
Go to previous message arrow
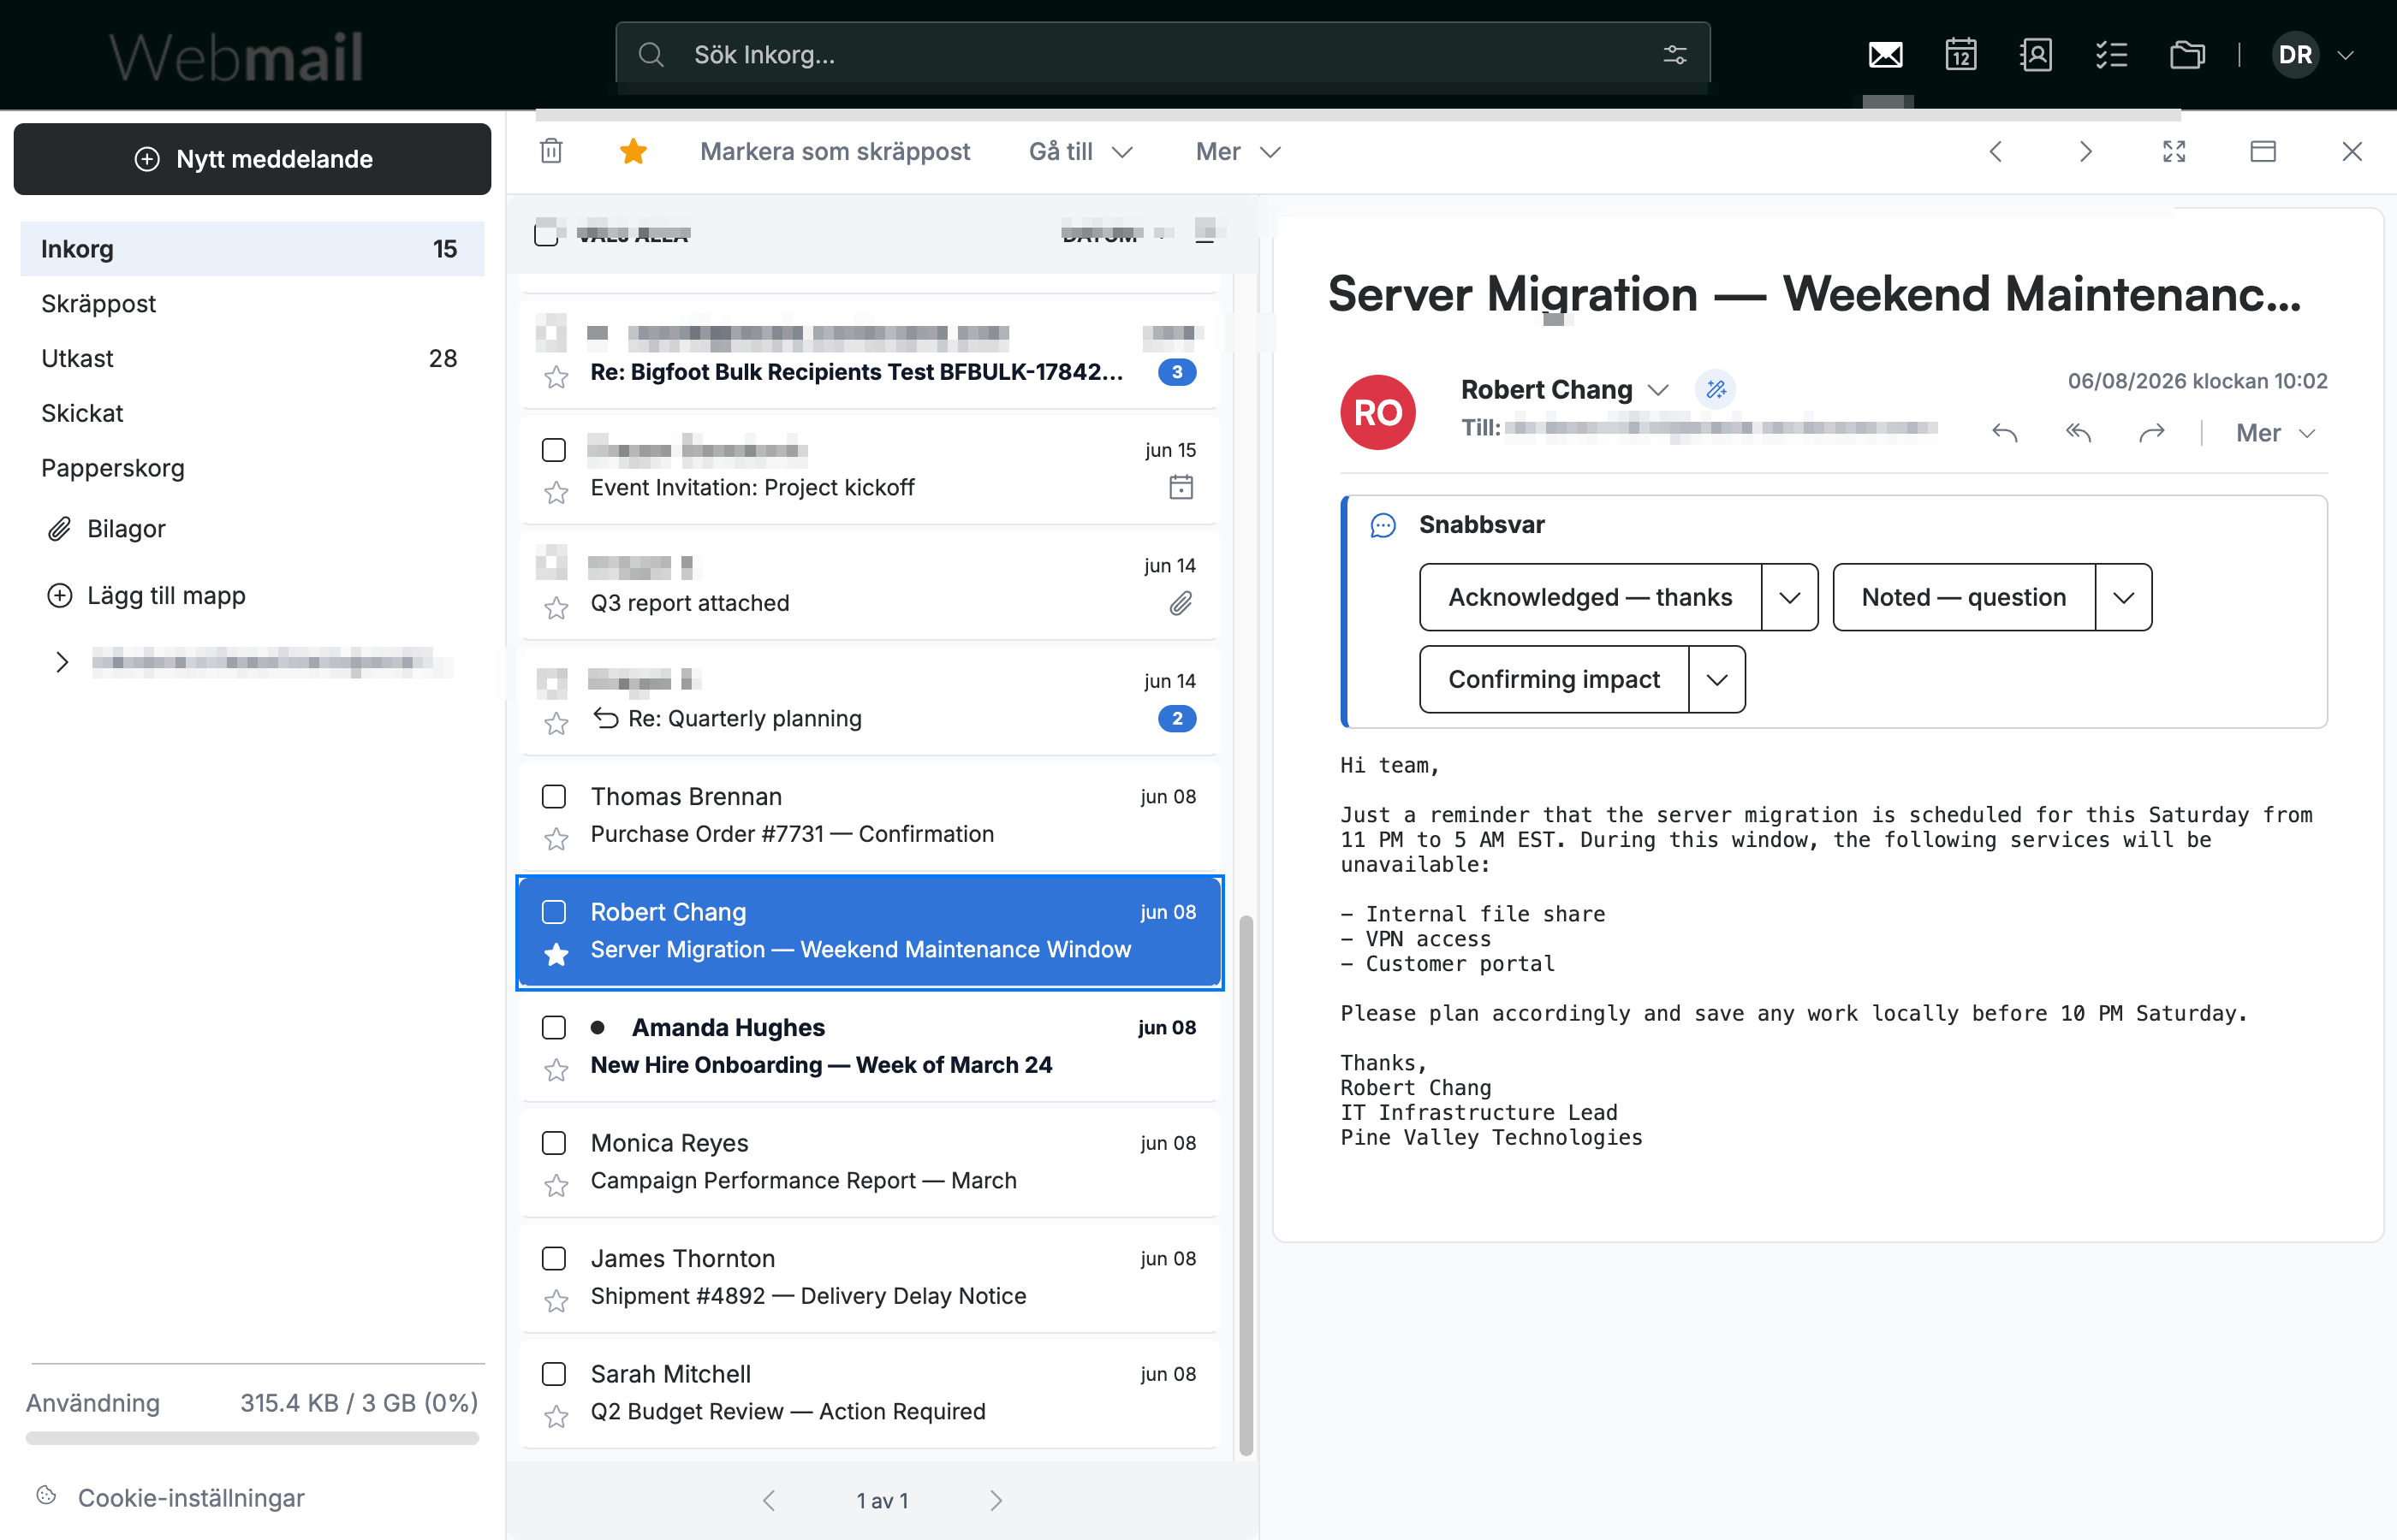tap(1996, 151)
